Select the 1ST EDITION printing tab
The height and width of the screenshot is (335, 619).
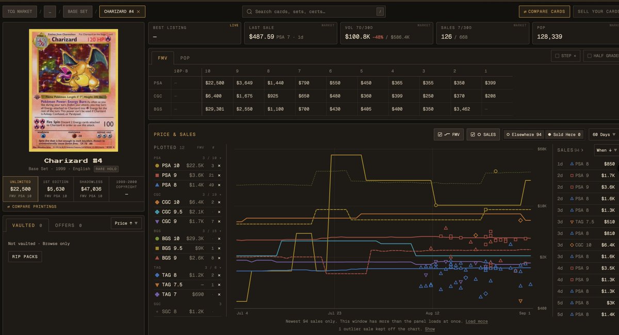56,188
